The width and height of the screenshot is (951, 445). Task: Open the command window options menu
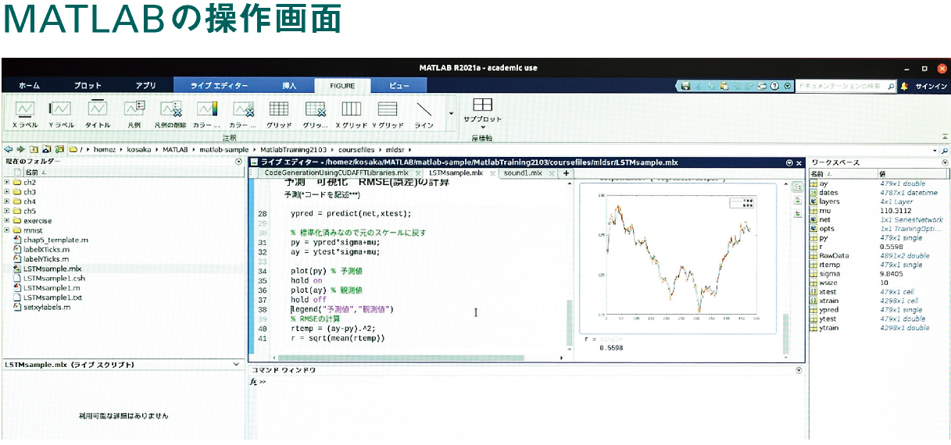pyautogui.click(x=799, y=369)
